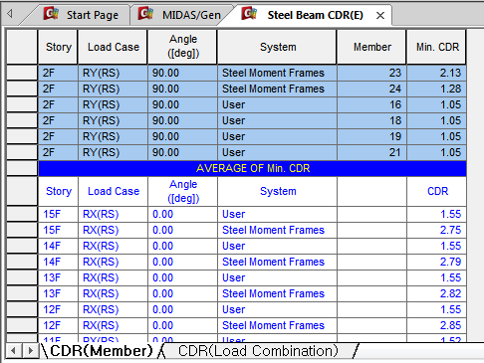Click Steel Moment Frames cell for member 23

tap(277, 73)
